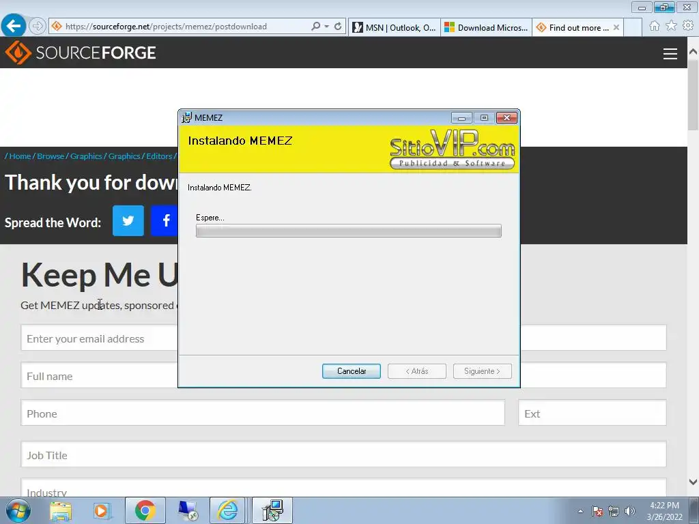Click the Action Center flag icon
699x524 pixels.
pos(597,511)
